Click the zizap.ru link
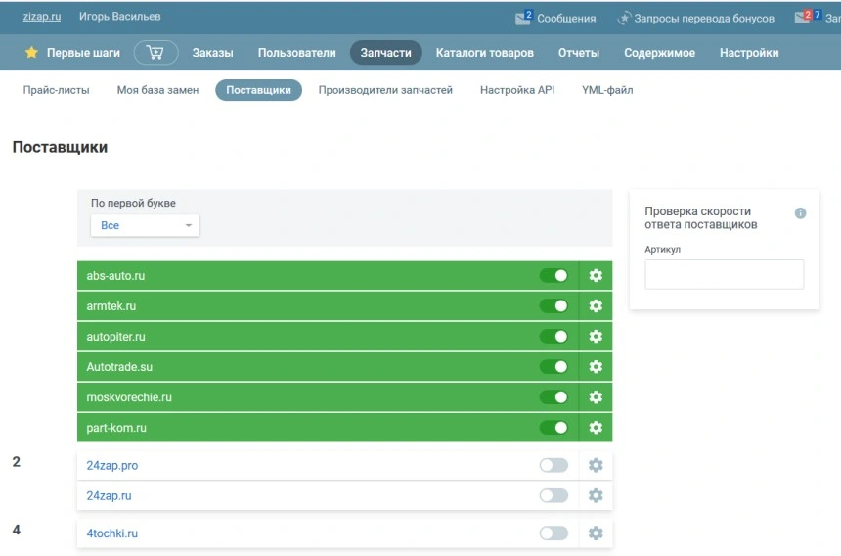The image size is (841, 556). (x=42, y=17)
